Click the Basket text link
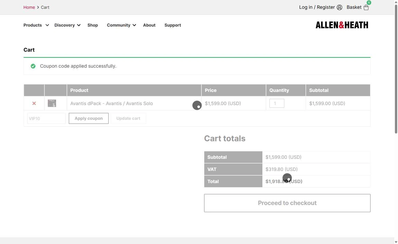Image resolution: width=398 pixels, height=244 pixels. [354, 7]
